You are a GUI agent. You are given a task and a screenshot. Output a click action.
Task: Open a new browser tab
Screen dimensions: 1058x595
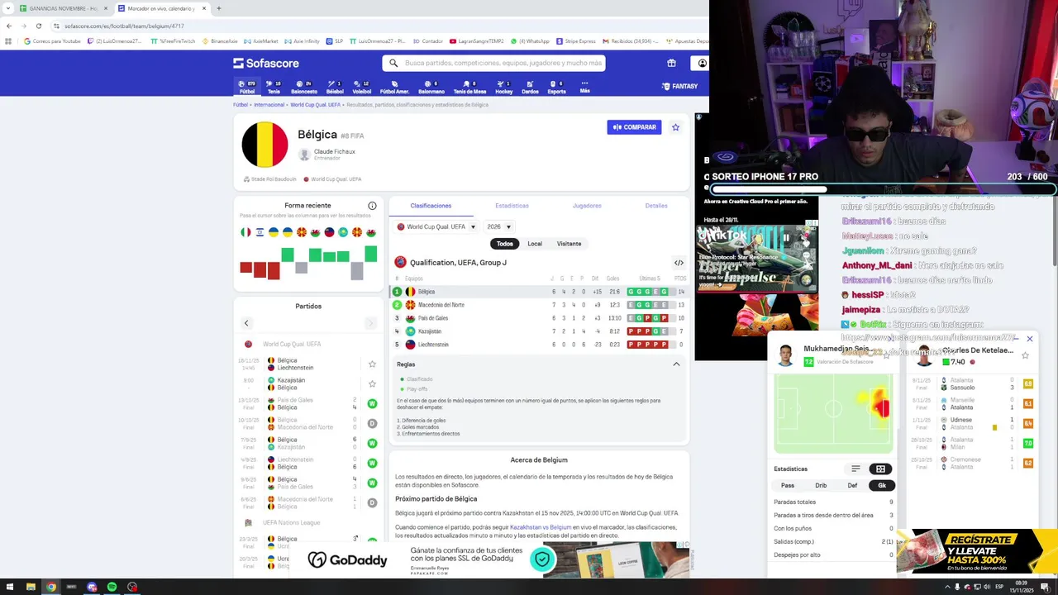point(218,8)
